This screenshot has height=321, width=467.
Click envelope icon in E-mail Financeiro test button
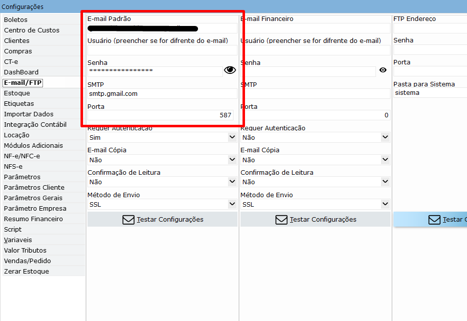point(281,220)
